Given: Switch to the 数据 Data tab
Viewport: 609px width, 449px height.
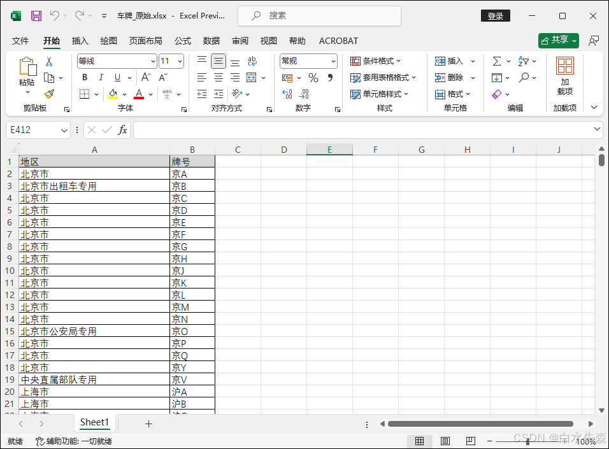Looking at the screenshot, I should (211, 41).
